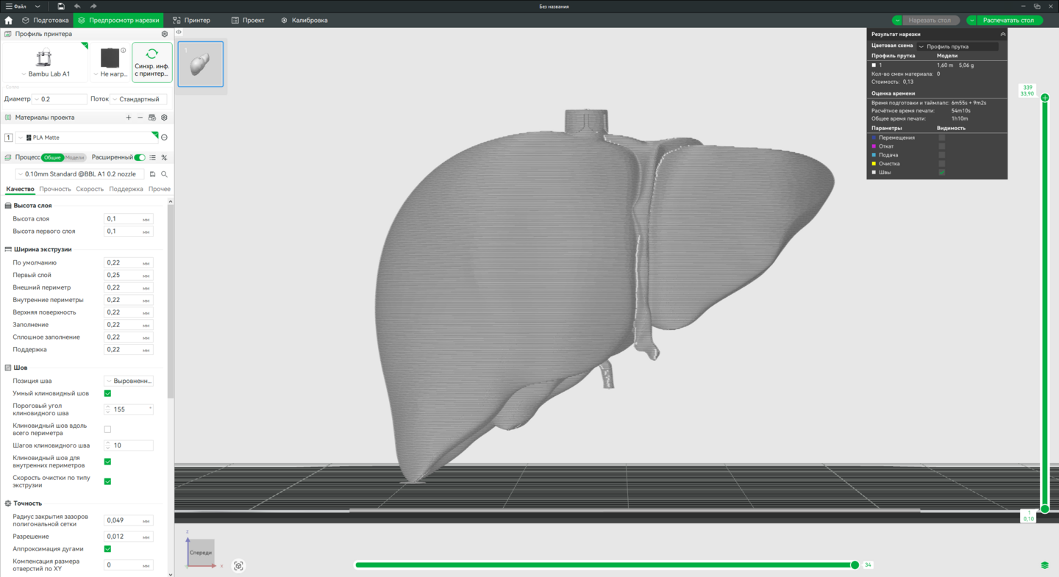1059x577 pixels.
Task: Open the Bambu Lab A1 printer dropdown
Action: click(x=45, y=74)
